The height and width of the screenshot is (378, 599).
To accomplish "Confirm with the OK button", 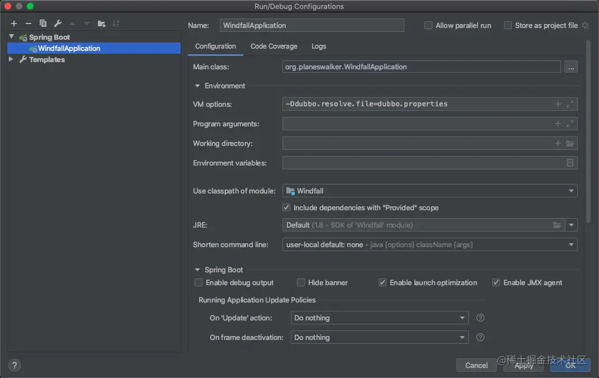I will [570, 365].
